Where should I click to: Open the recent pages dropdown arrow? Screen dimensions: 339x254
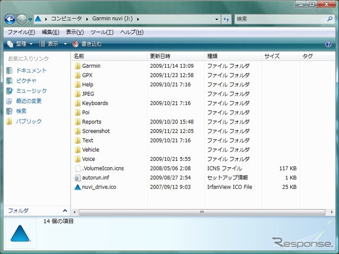[30, 19]
